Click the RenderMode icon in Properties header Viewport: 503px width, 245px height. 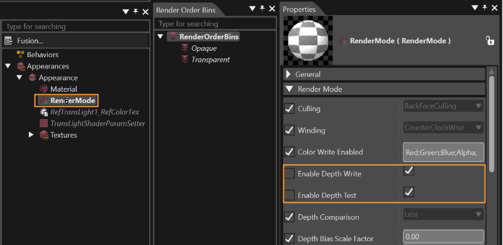[x=343, y=41]
